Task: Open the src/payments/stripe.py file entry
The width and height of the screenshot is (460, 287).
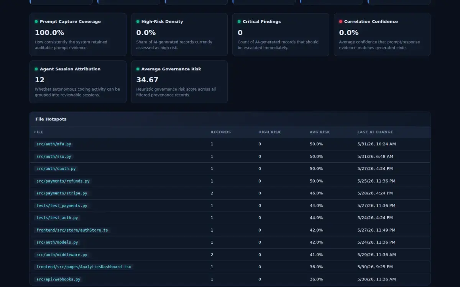Action: point(62,193)
